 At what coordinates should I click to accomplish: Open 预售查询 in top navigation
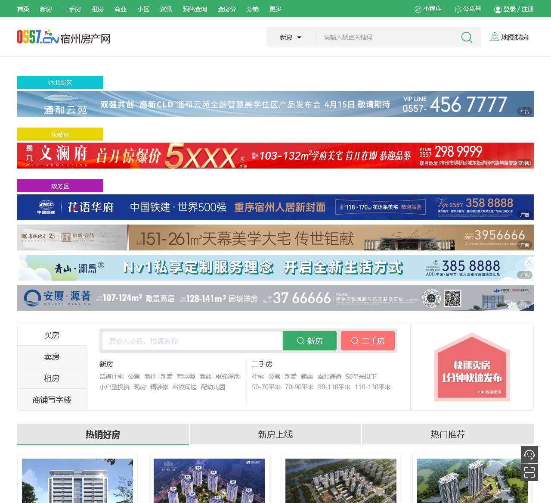(195, 9)
